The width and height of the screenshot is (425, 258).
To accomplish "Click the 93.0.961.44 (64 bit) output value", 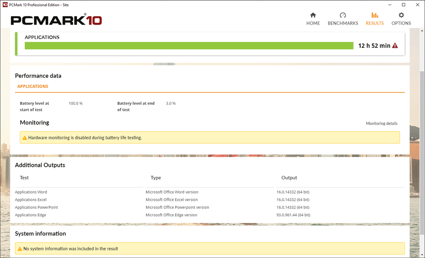I will coord(293,215).
